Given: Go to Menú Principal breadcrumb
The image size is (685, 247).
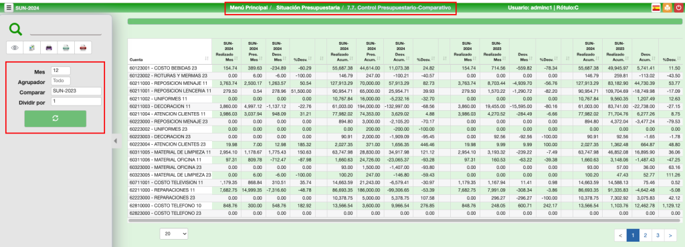Looking at the screenshot, I should (x=249, y=8).
